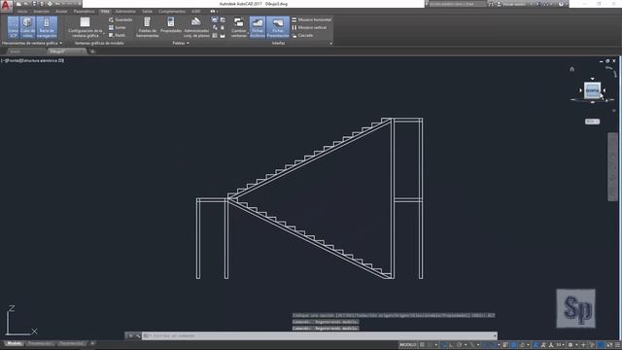The height and width of the screenshot is (350, 622).
Task: Open Configuración de la ventana gráfica
Action: (x=85, y=27)
